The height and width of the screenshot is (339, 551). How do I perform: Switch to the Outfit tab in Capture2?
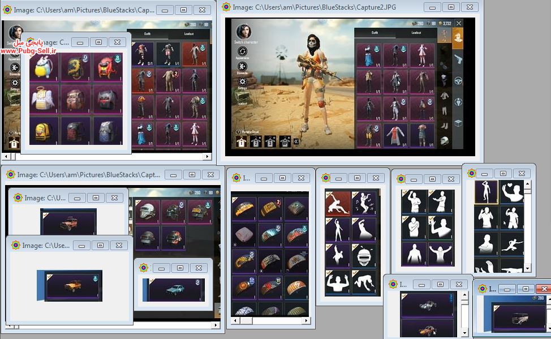click(374, 33)
